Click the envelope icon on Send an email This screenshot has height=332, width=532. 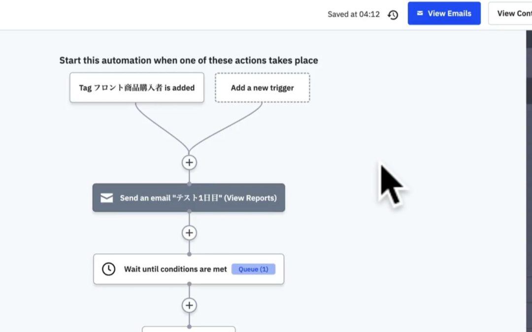[107, 198]
